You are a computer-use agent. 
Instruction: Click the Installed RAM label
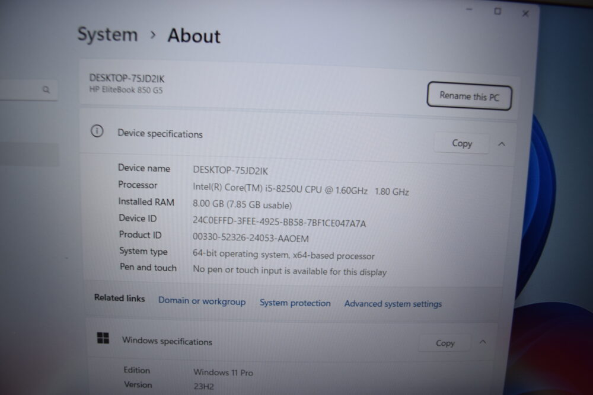pyautogui.click(x=146, y=202)
